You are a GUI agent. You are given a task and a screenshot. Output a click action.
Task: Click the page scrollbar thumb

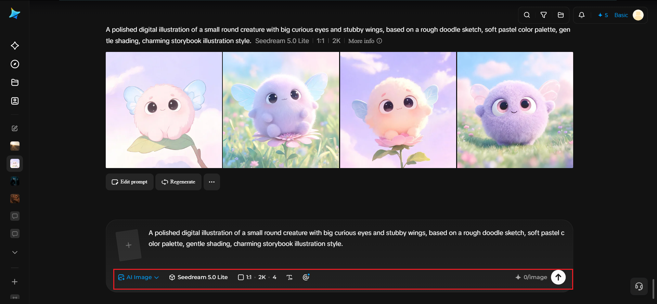click(654, 289)
